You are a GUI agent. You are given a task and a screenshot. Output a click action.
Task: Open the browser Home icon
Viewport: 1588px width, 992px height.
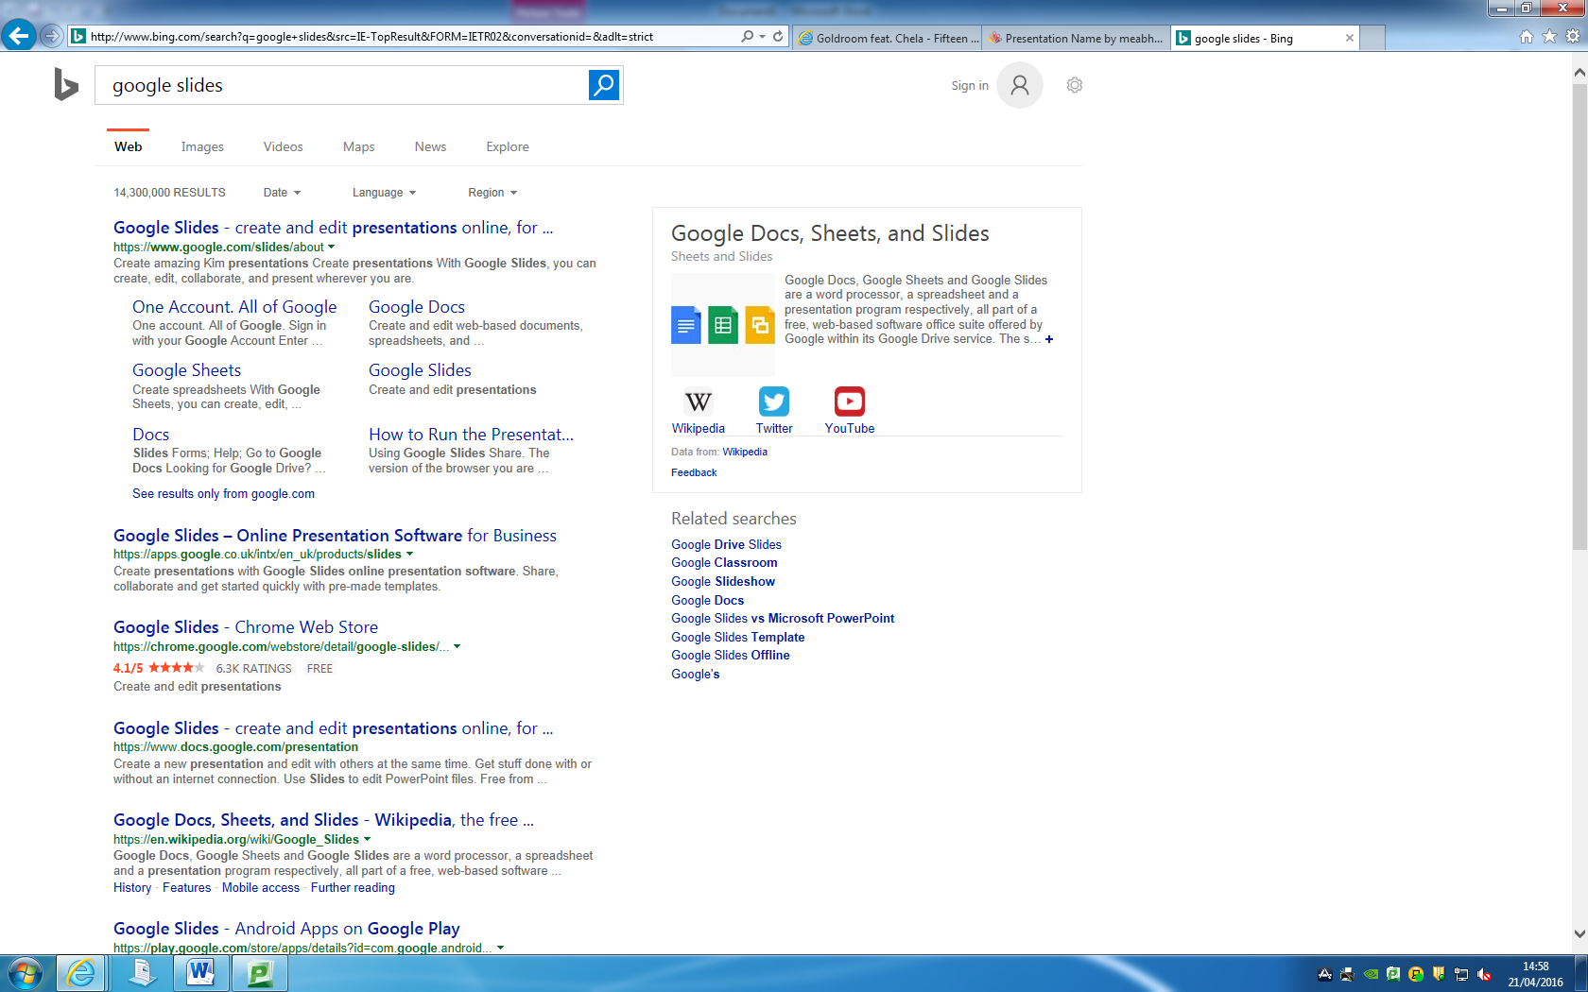coord(1526,36)
